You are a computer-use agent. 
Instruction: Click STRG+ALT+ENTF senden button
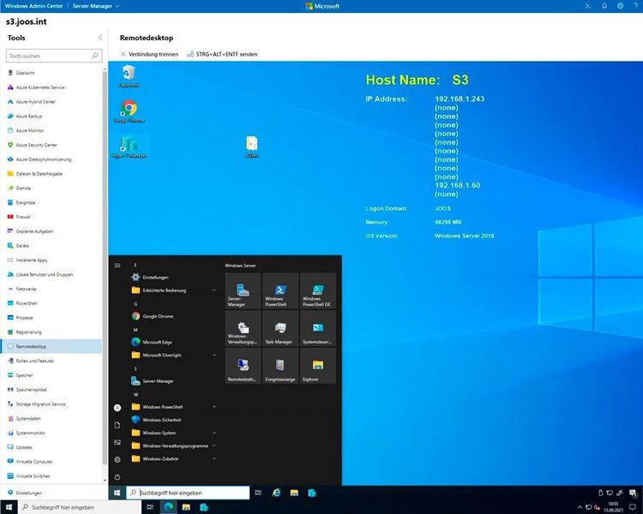(x=222, y=54)
